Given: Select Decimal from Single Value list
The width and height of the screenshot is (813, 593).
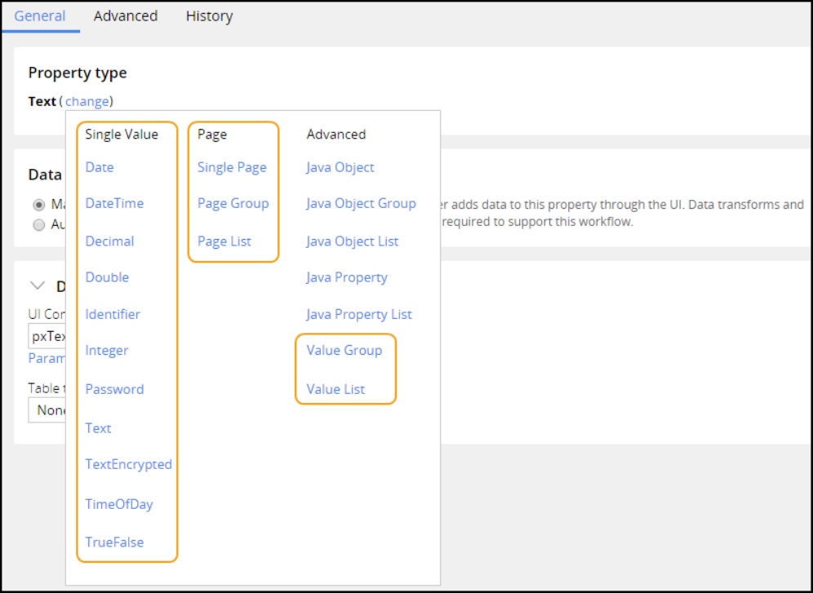Looking at the screenshot, I should coord(109,241).
